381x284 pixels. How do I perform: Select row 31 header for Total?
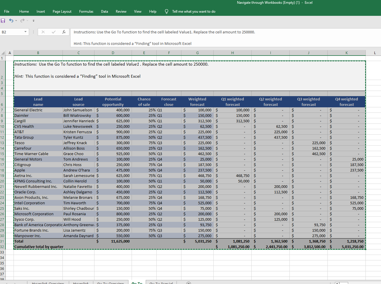tap(2, 241)
